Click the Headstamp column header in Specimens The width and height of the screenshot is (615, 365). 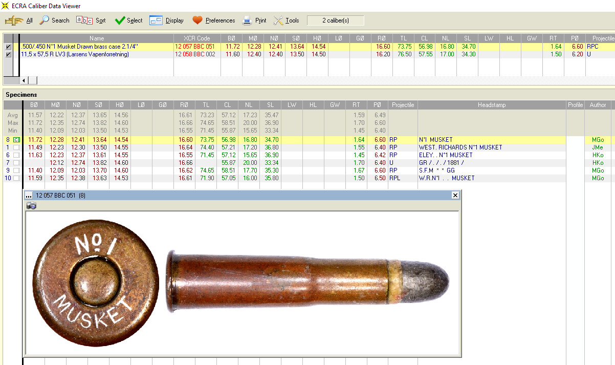tap(492, 105)
